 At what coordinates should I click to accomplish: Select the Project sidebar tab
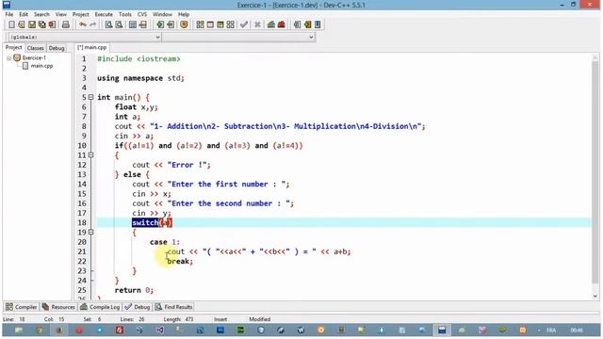(x=14, y=47)
